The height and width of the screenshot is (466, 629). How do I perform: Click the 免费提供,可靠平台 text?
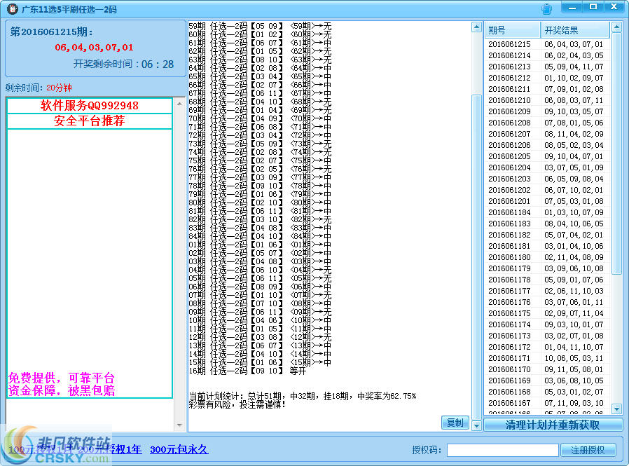click(62, 378)
